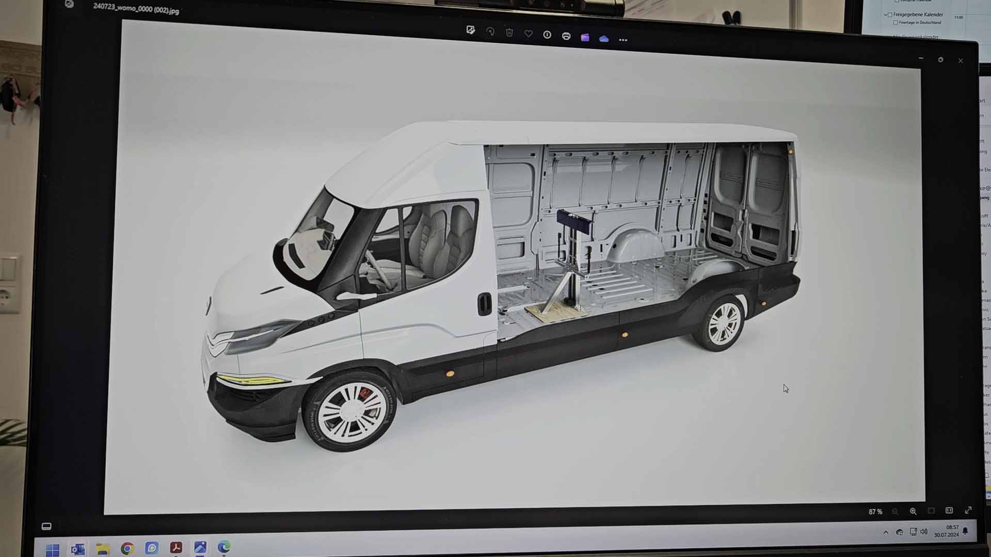Minimize the Photos window

pyautogui.click(x=921, y=59)
